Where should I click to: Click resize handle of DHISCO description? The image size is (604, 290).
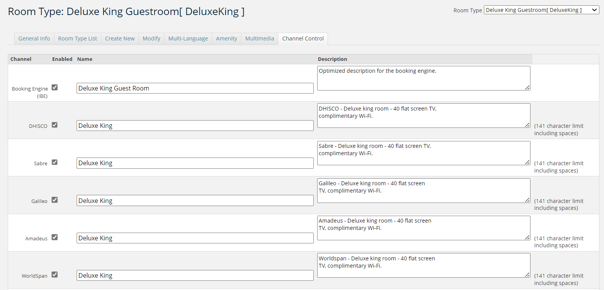coord(527,125)
